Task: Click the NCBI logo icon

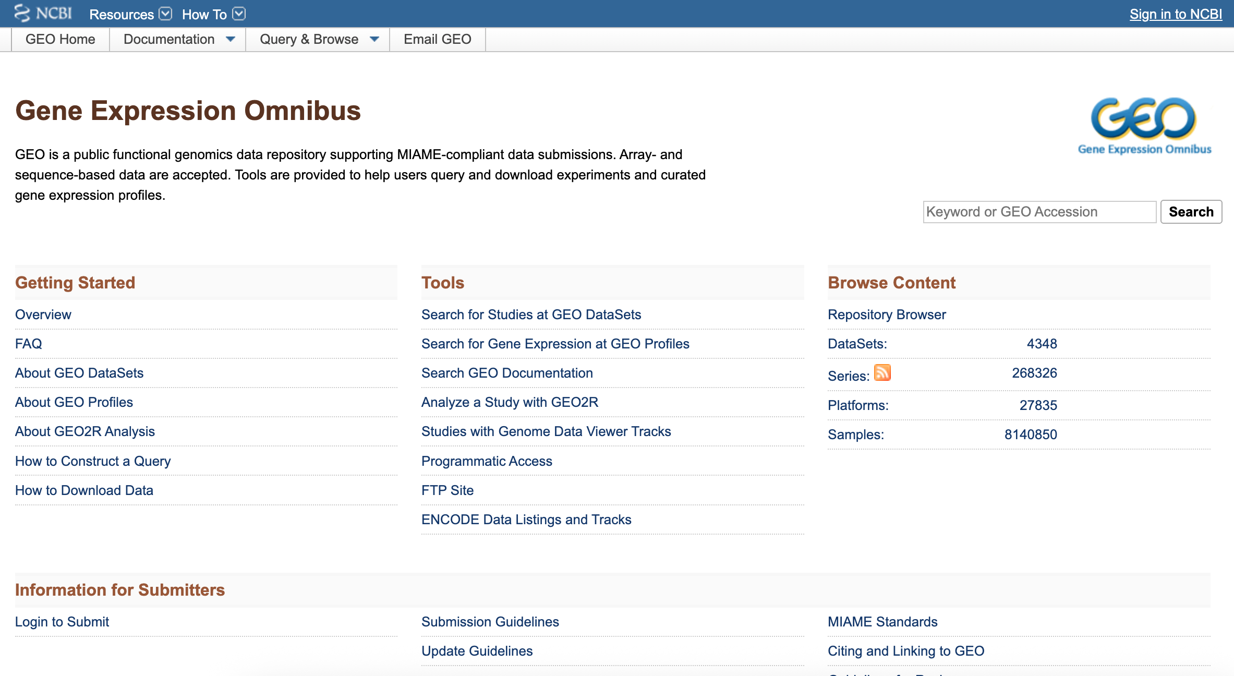Action: click(22, 13)
